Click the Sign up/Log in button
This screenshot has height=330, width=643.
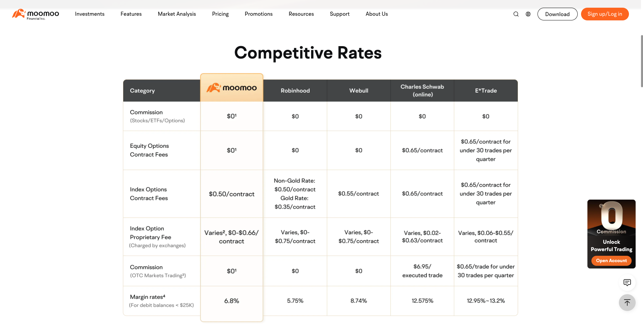605,14
